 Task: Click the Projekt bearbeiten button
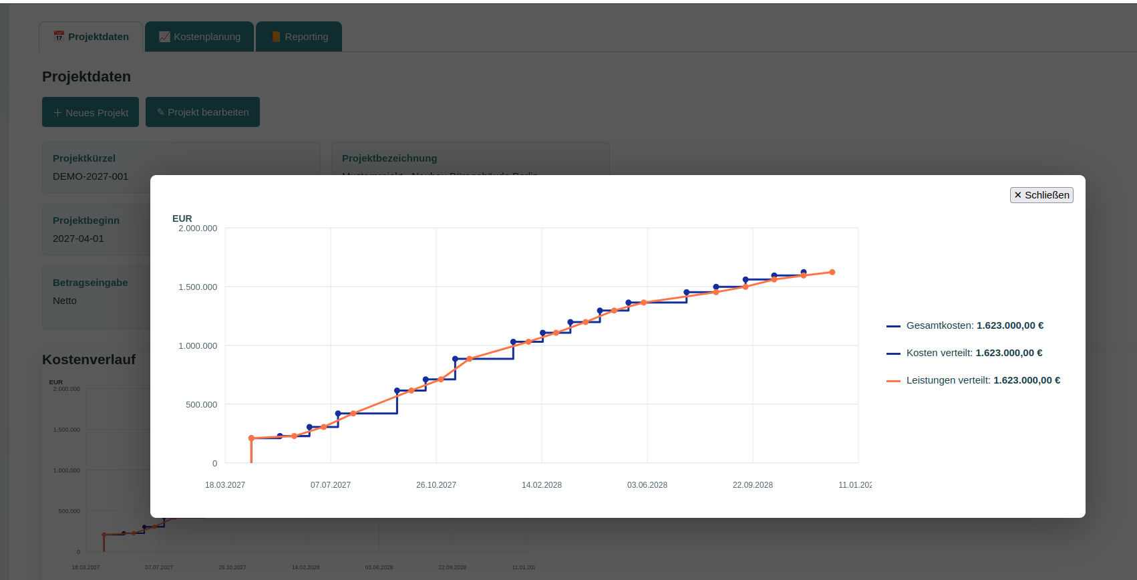tap(202, 112)
